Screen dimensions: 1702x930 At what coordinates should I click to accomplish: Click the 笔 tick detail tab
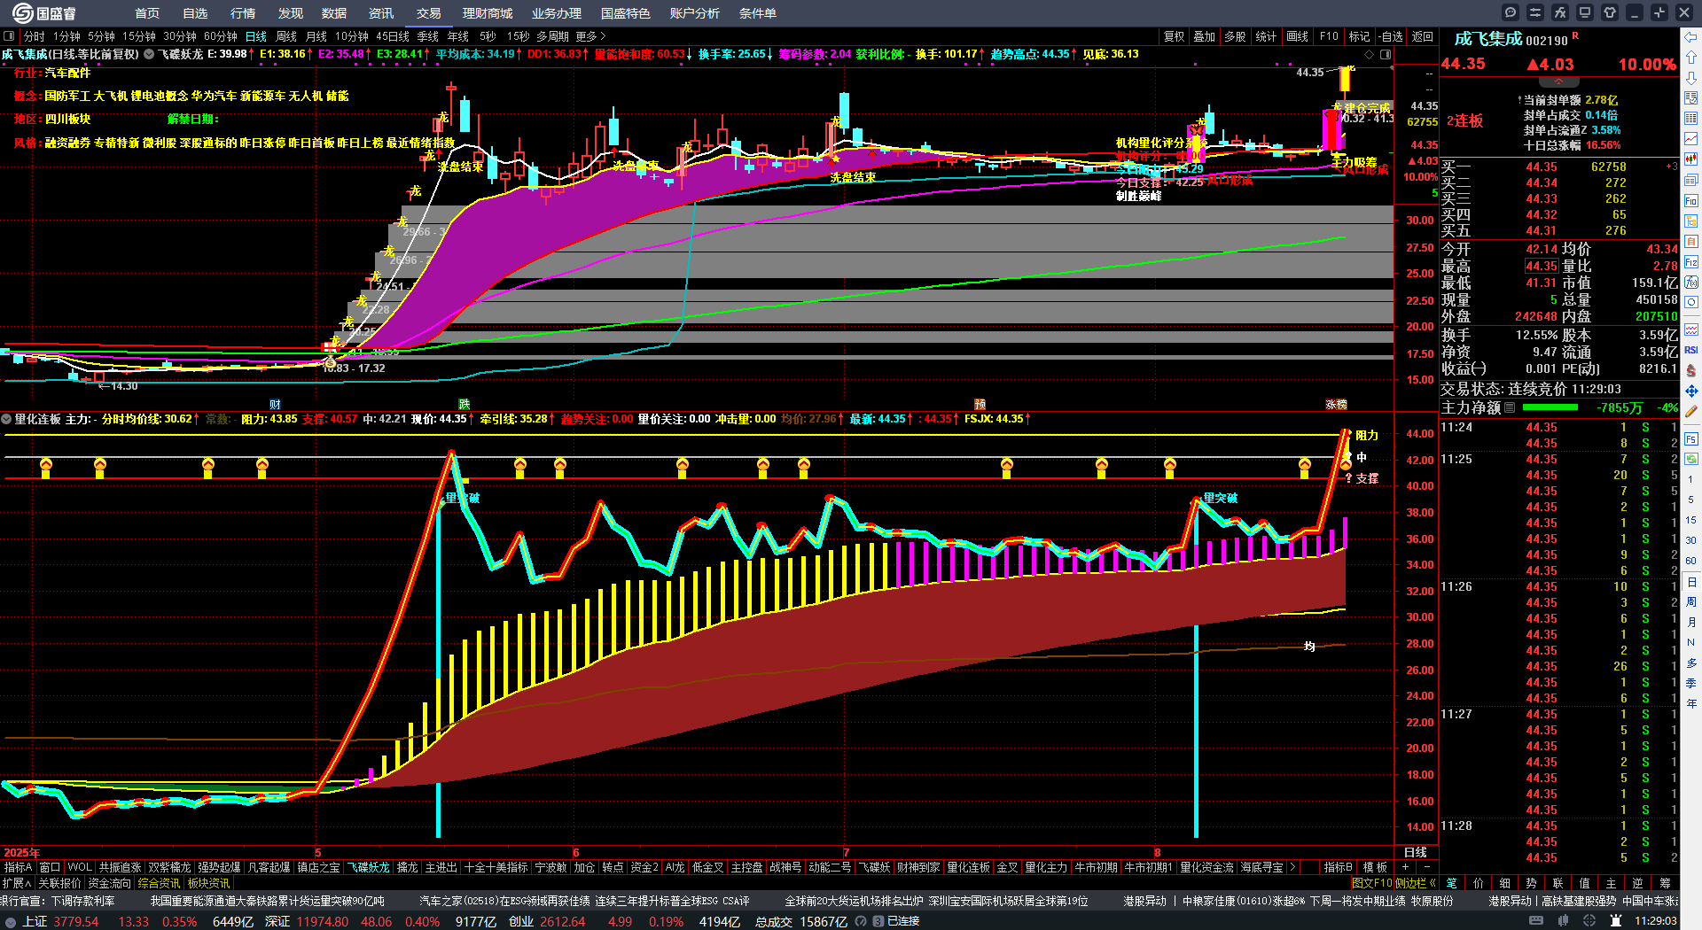(1451, 883)
